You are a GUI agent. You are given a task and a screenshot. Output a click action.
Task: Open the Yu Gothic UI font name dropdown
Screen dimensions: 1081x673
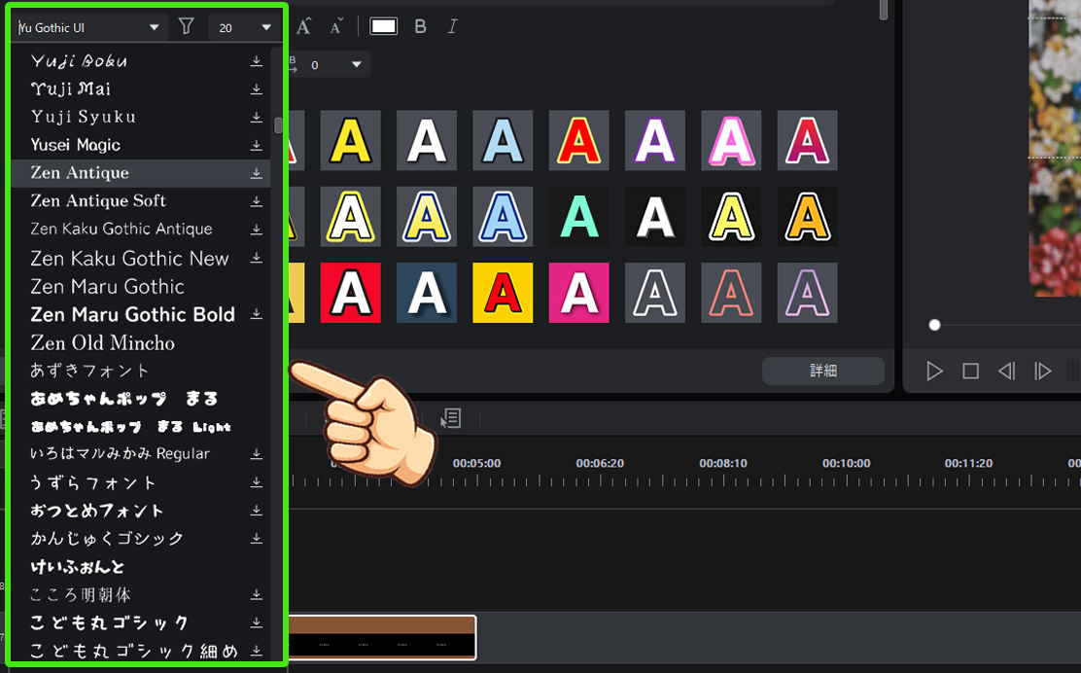154,27
